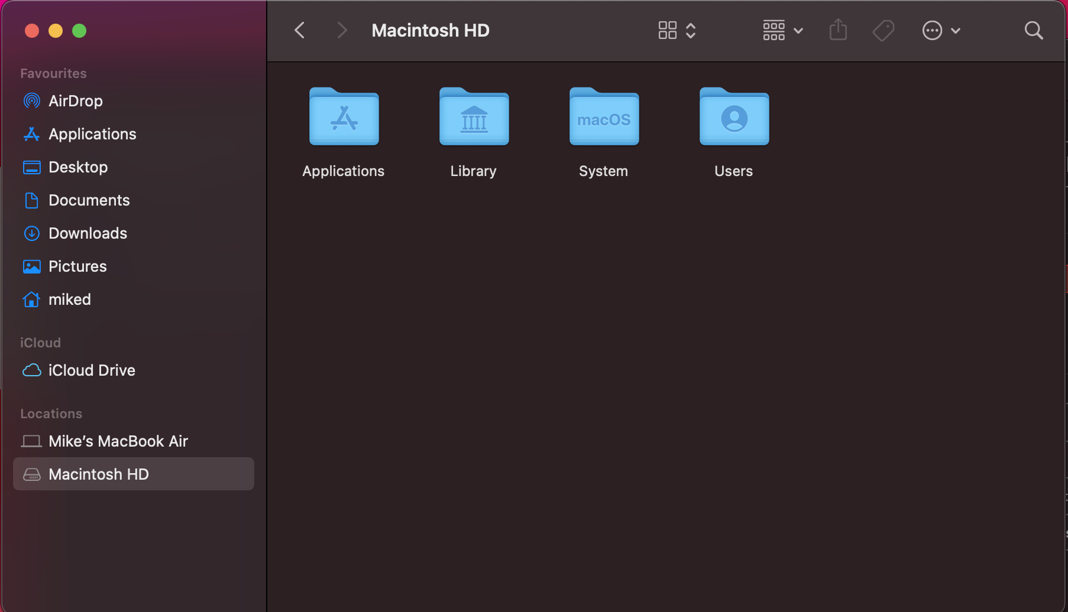Select the Library folder icon
Viewport: 1068px width, 612px height.
[474, 116]
